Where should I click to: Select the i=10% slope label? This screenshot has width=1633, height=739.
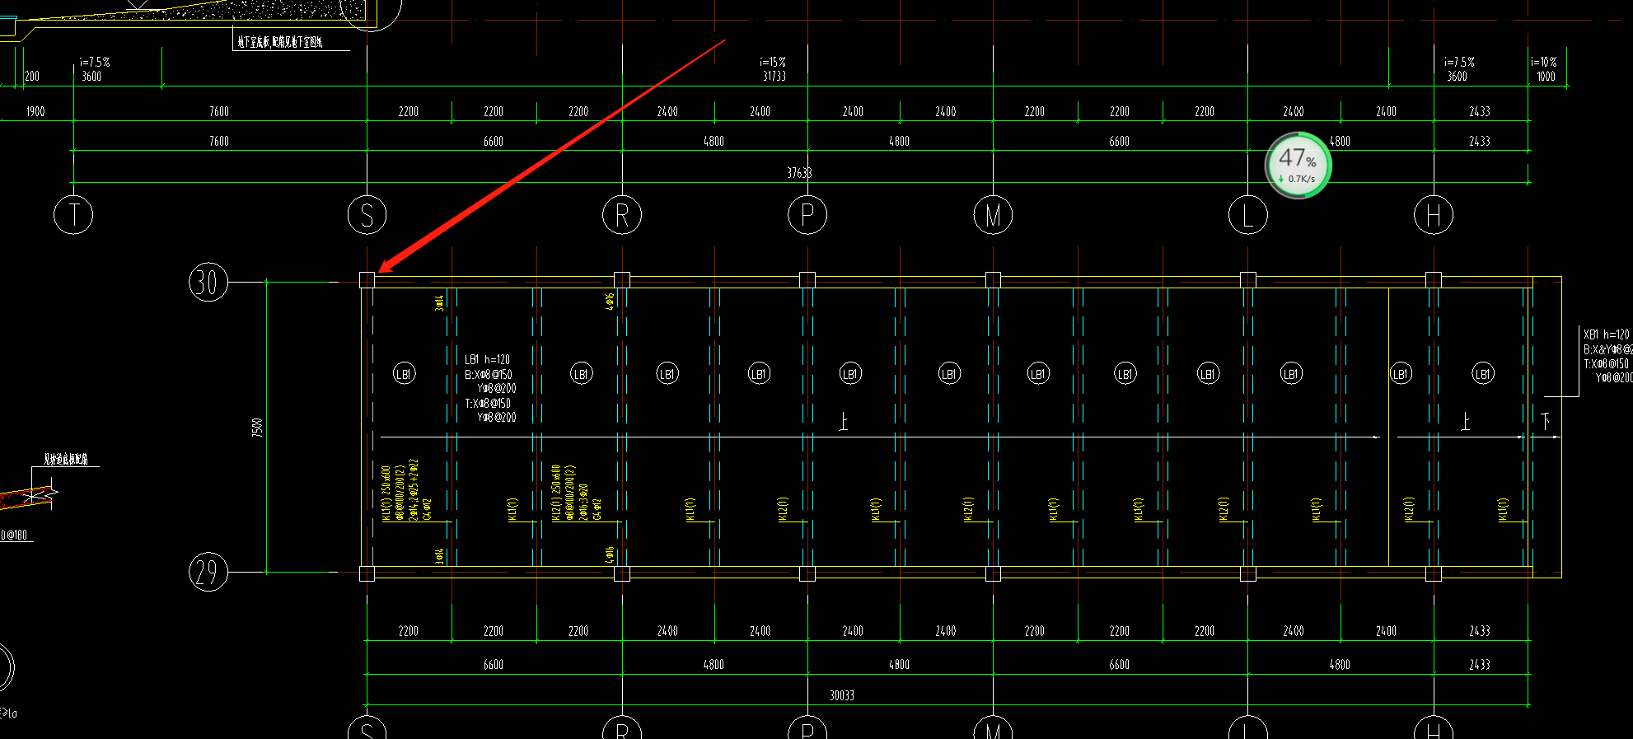1544,62
